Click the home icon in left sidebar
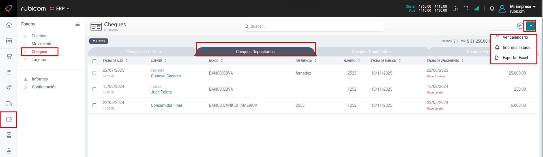The image size is (543, 157). coord(9,25)
